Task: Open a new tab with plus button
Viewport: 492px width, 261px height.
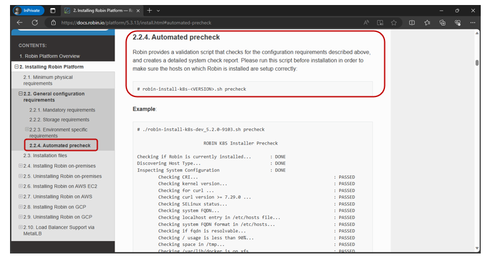Action: tap(150, 11)
